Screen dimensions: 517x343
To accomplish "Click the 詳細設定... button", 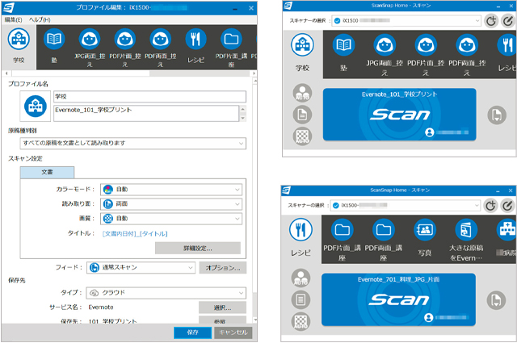I will tap(198, 248).
